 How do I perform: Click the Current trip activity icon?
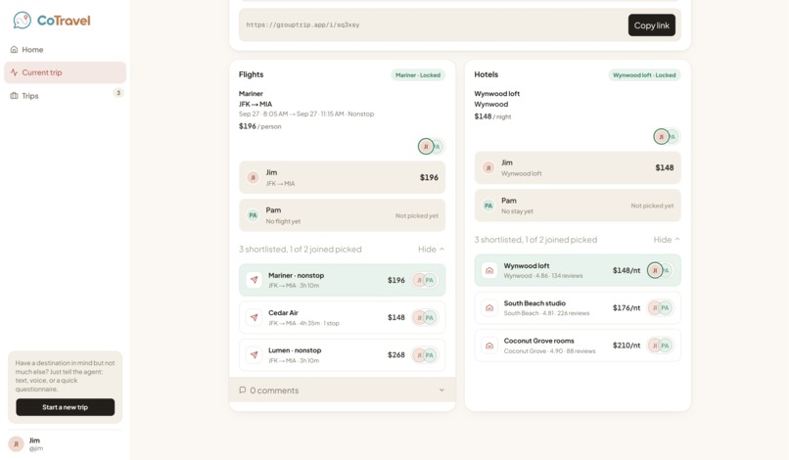pos(14,72)
